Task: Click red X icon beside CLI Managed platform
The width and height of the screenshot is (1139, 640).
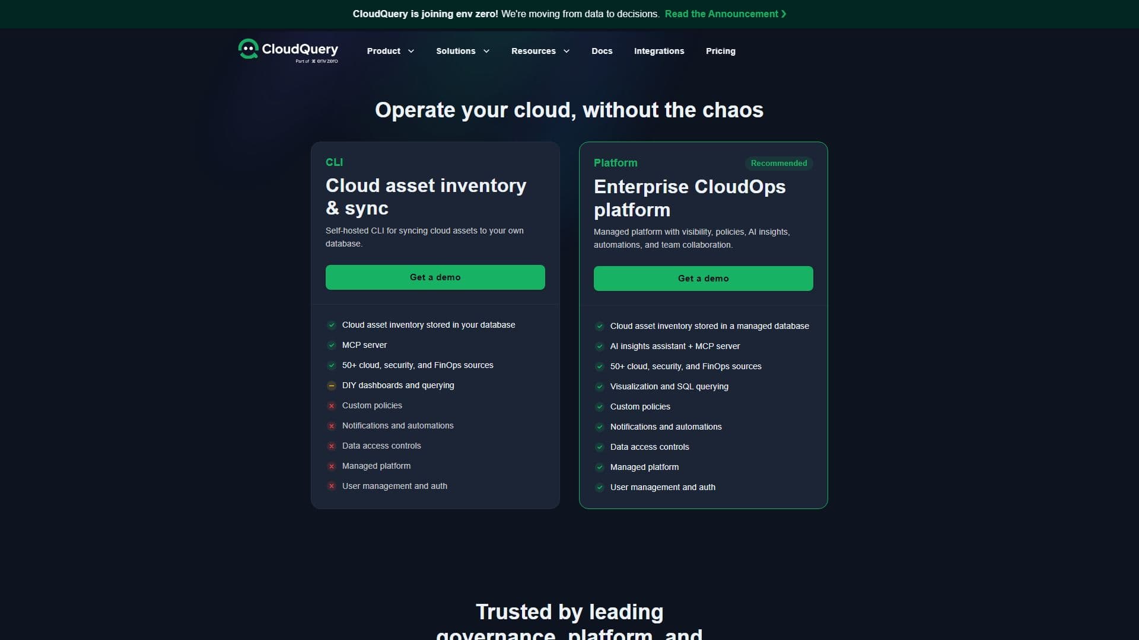Action: [x=332, y=466]
